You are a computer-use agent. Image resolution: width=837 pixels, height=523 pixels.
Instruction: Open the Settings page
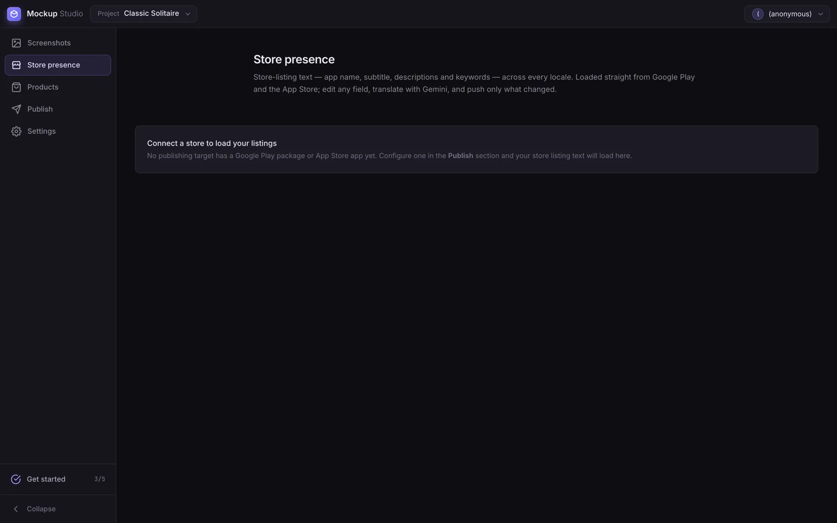[x=58, y=132]
